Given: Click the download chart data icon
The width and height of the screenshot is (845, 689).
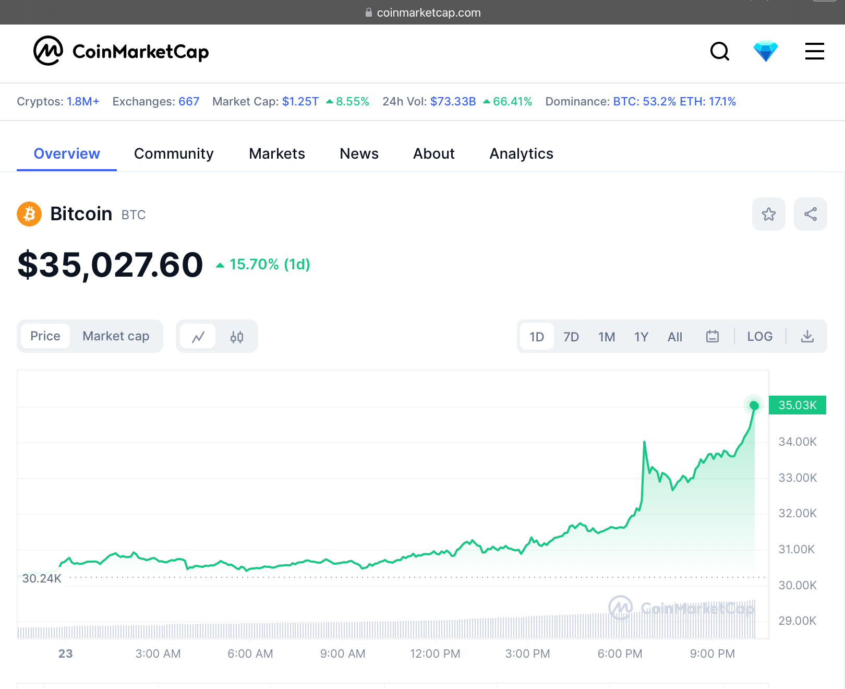Looking at the screenshot, I should point(807,337).
